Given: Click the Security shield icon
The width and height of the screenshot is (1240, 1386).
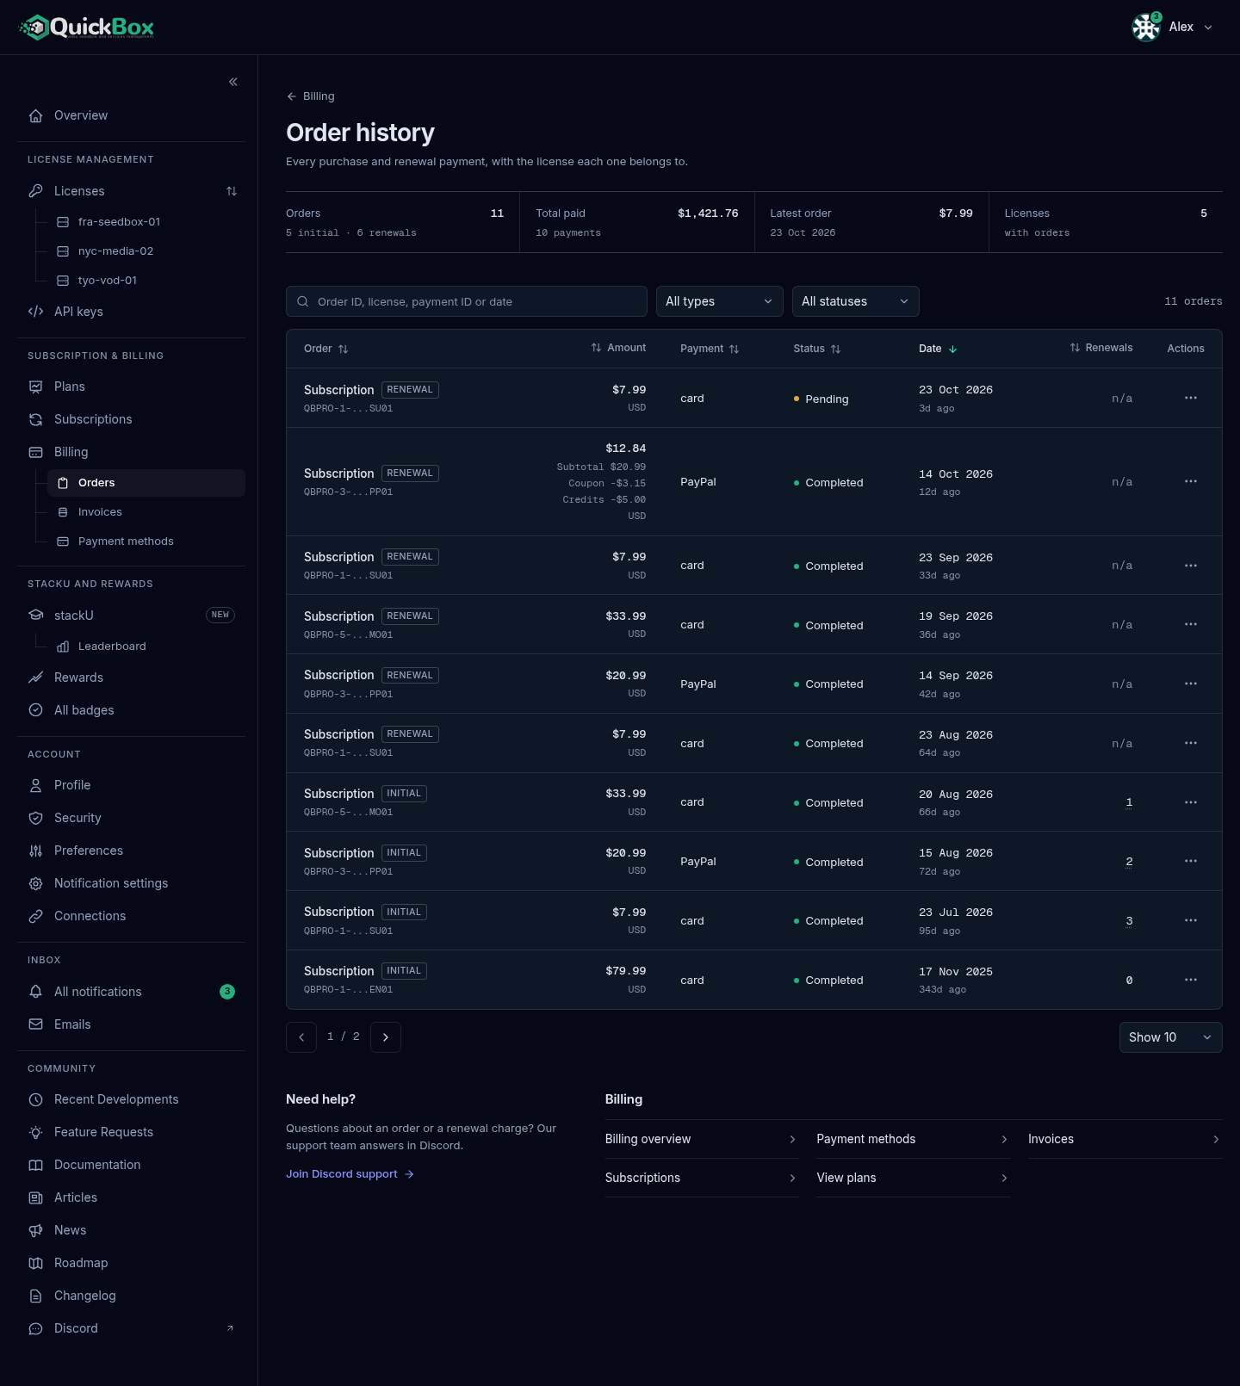Looking at the screenshot, I should click(35, 818).
